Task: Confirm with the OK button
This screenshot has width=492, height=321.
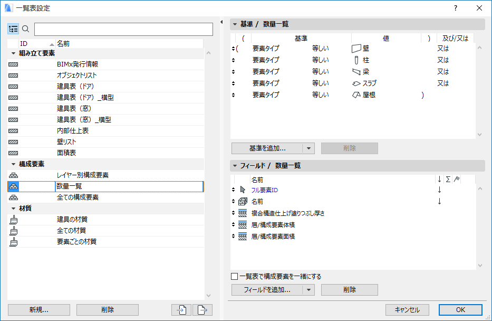Action: click(460, 310)
